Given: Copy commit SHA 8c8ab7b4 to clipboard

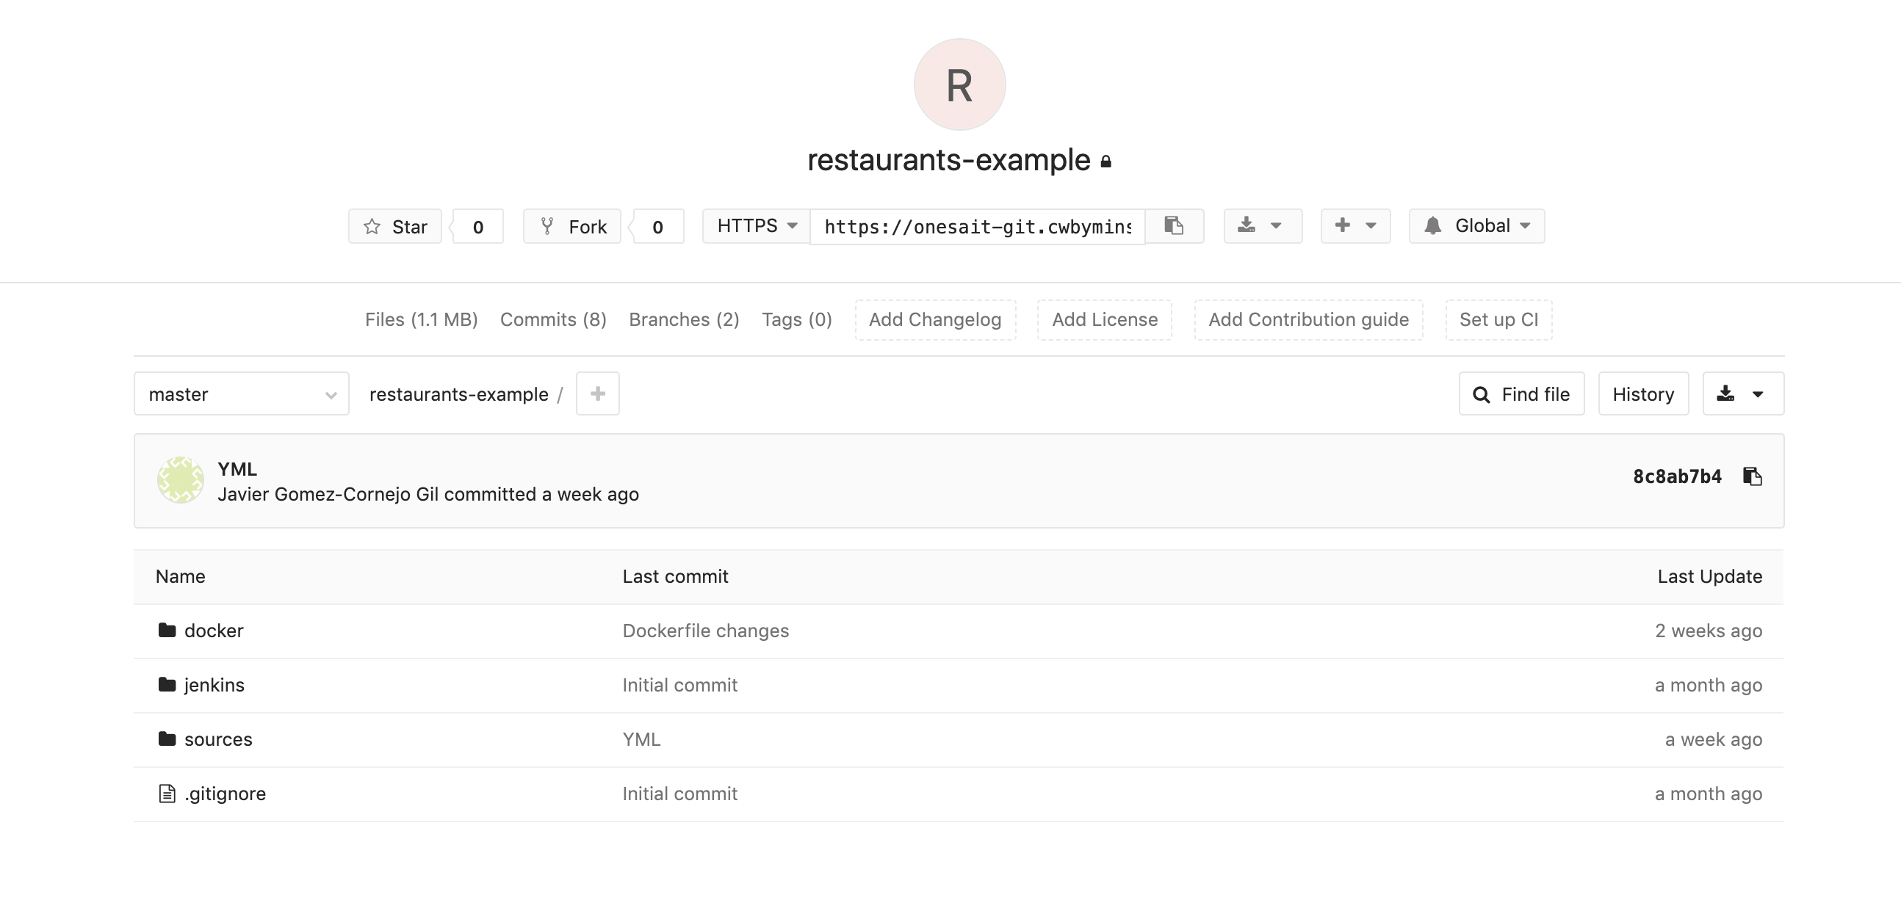Looking at the screenshot, I should (1752, 476).
